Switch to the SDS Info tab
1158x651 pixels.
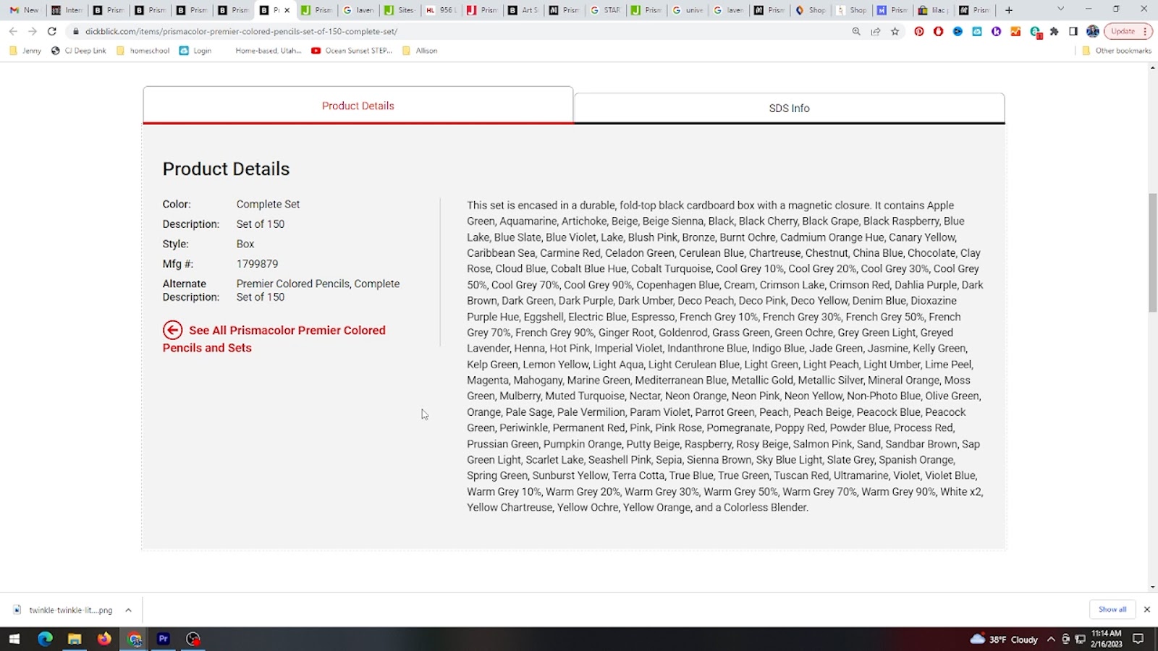point(789,108)
